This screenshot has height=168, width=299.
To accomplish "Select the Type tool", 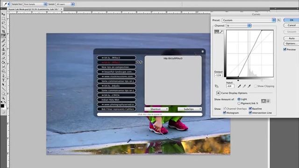I will (x=3, y=80).
